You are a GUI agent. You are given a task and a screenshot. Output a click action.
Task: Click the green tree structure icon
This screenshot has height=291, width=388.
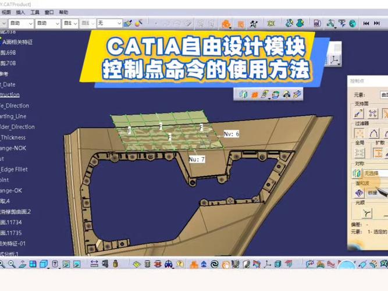click(330, 23)
